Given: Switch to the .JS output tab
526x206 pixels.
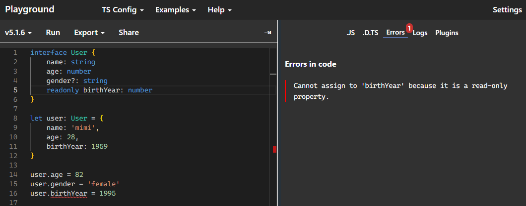Looking at the screenshot, I should point(350,33).
